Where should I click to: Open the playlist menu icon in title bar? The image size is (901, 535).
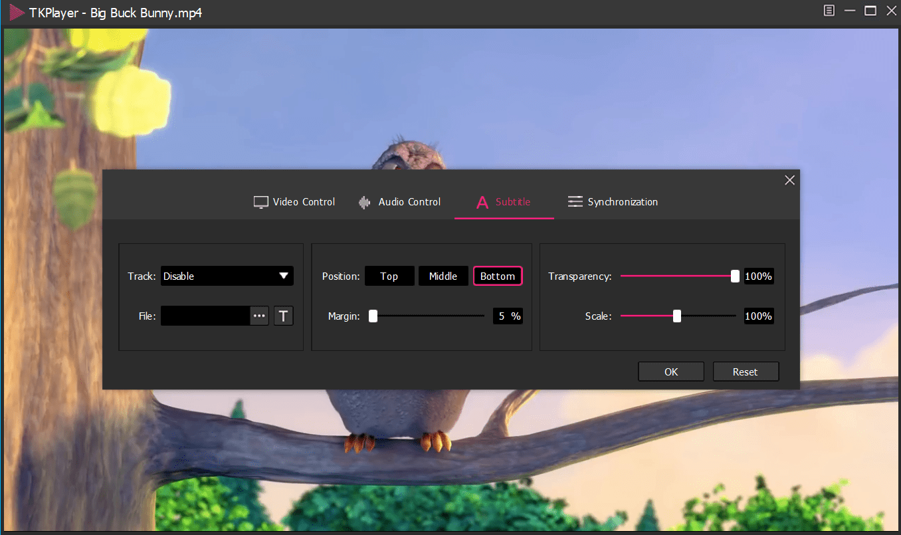point(829,11)
